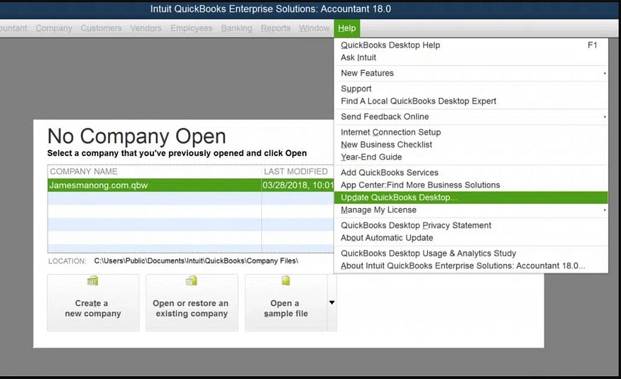Click the 03/28/2018 last modified cell
The image size is (621, 379).
(298, 185)
